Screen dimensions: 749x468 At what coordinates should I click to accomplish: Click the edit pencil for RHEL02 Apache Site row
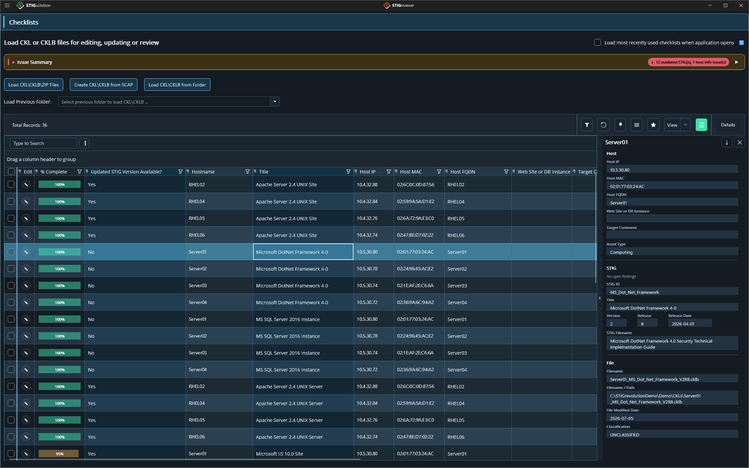coord(26,184)
